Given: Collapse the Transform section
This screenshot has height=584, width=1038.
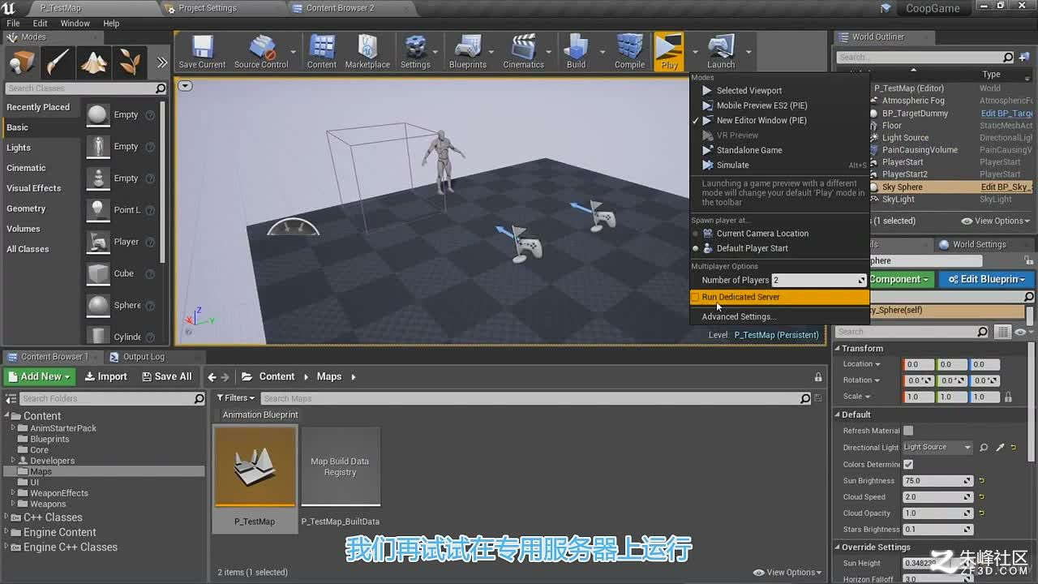Looking at the screenshot, I should click(x=838, y=349).
